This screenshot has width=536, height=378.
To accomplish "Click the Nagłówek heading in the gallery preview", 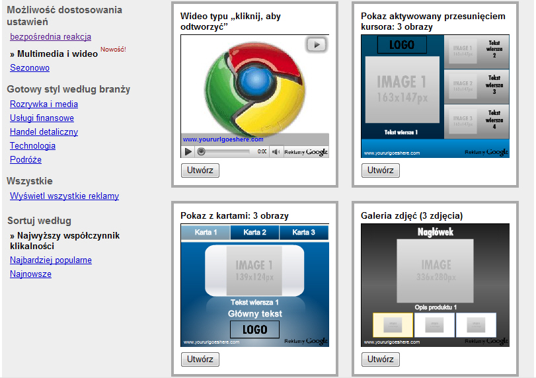I will click(x=435, y=232).
